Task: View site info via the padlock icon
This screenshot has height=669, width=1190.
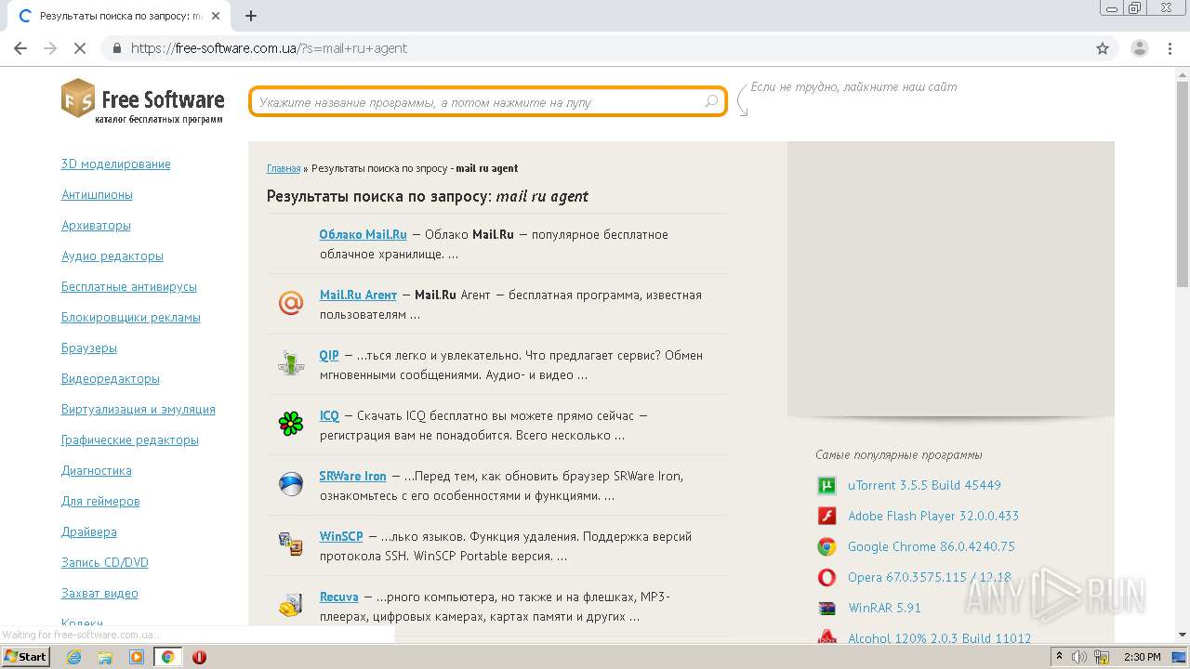Action: (117, 48)
